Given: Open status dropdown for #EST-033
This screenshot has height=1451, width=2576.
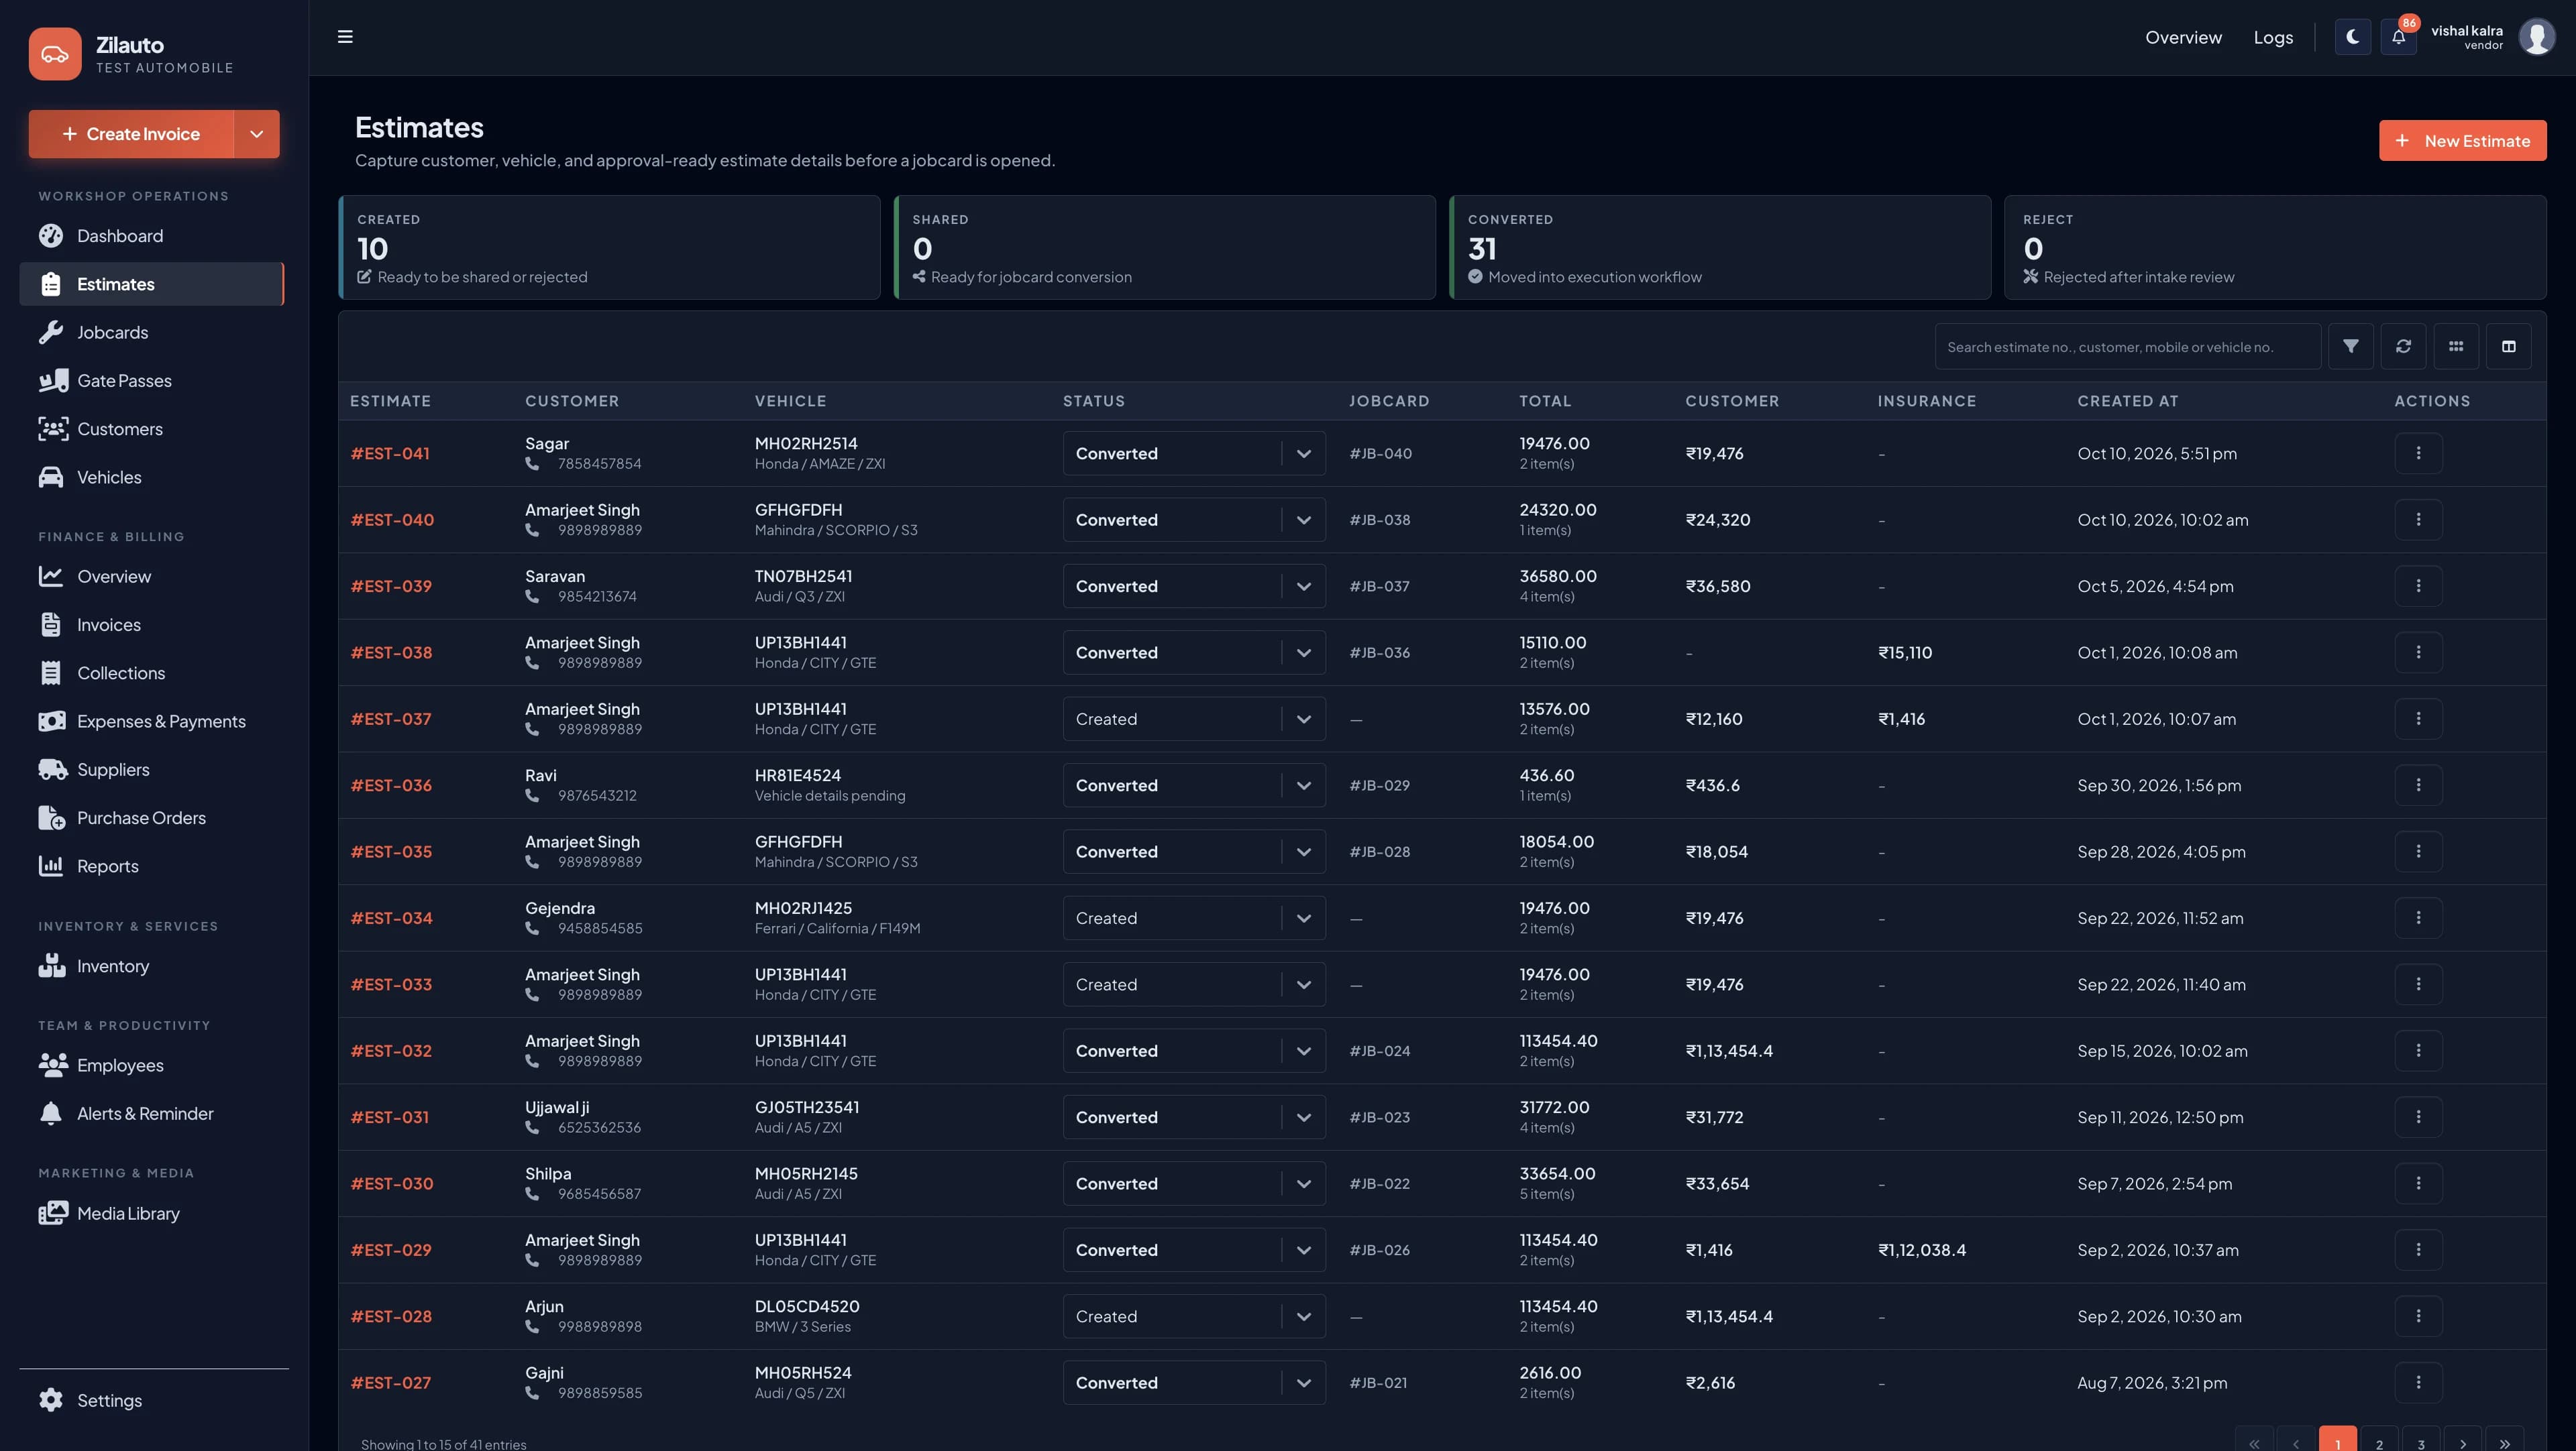Looking at the screenshot, I should pos(1194,984).
